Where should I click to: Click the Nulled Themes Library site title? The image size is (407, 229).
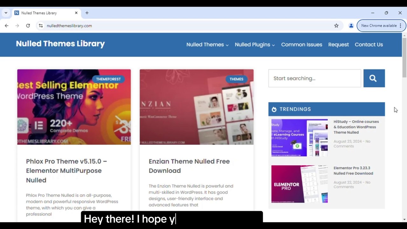[x=60, y=44]
